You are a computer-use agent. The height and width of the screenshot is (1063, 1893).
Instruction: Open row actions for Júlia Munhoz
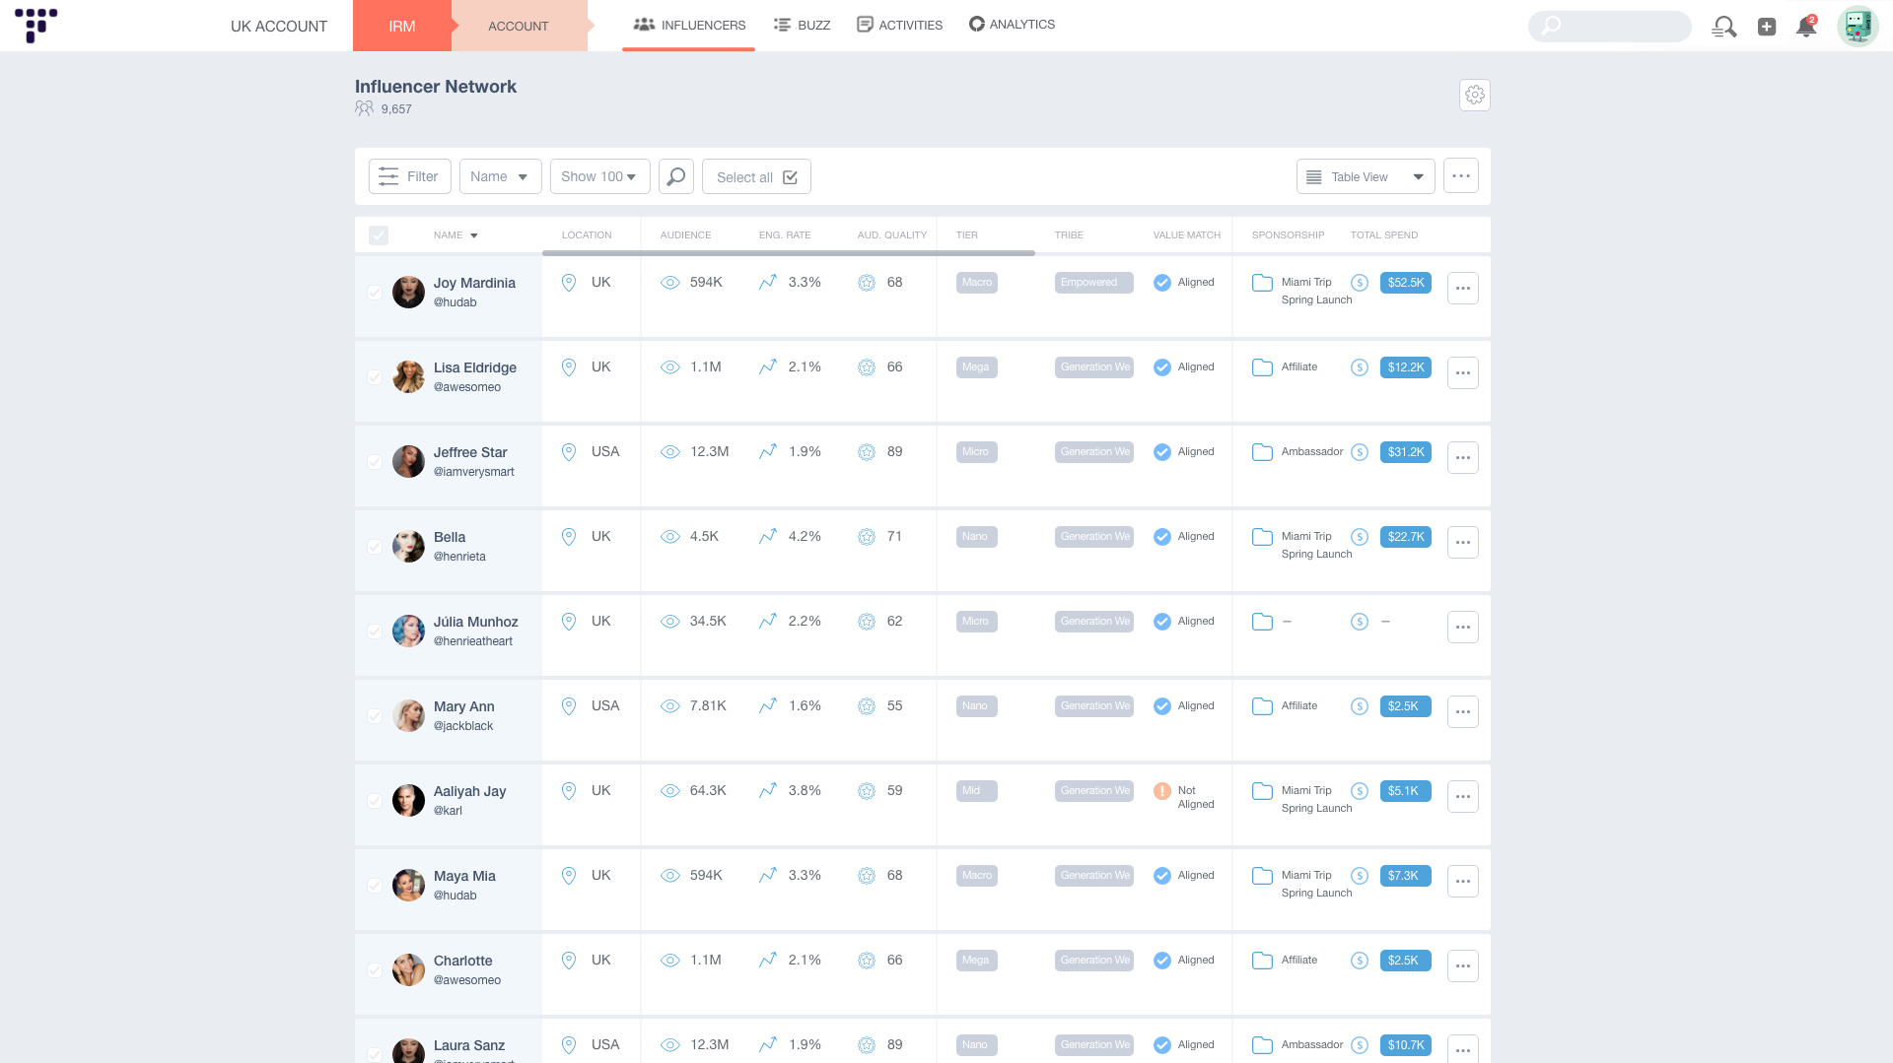1463,628
